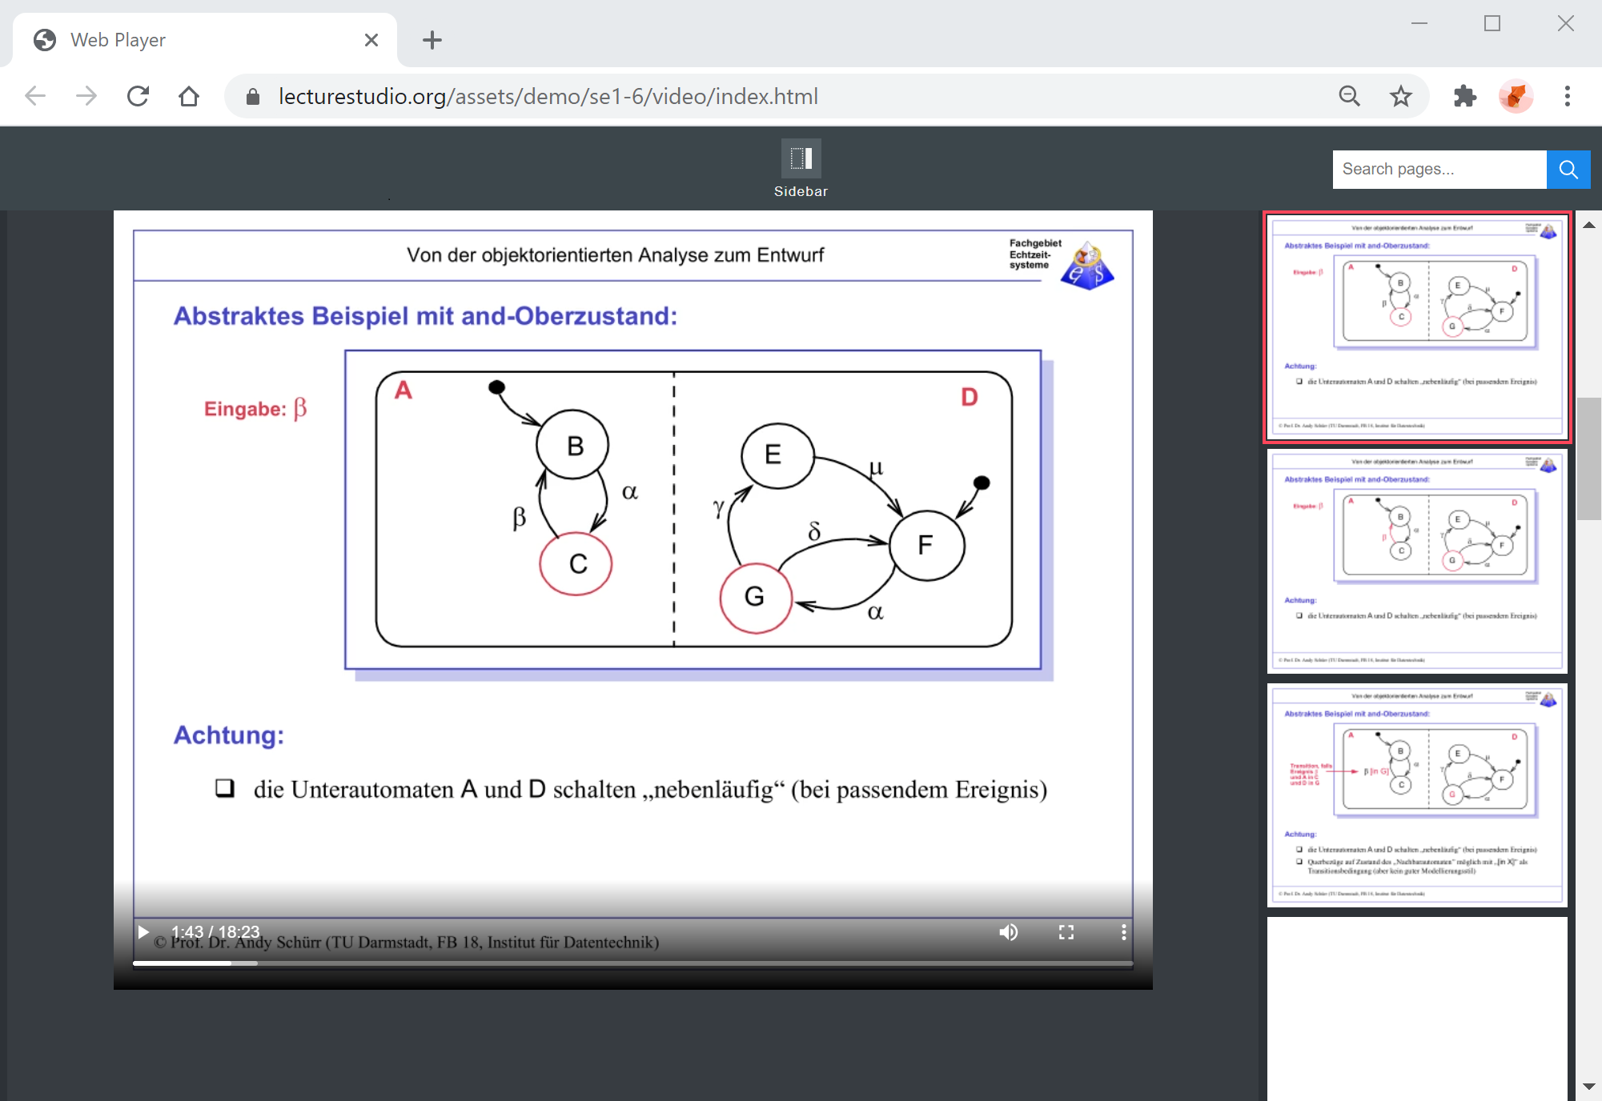Go forward in browser history
This screenshot has height=1101, width=1602.
coord(86,97)
